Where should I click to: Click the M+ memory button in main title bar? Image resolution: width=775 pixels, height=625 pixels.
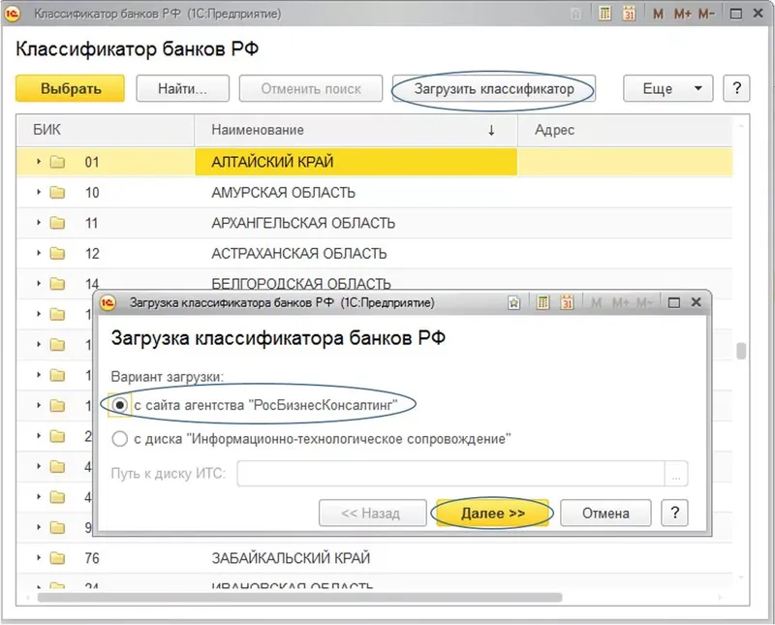point(682,14)
